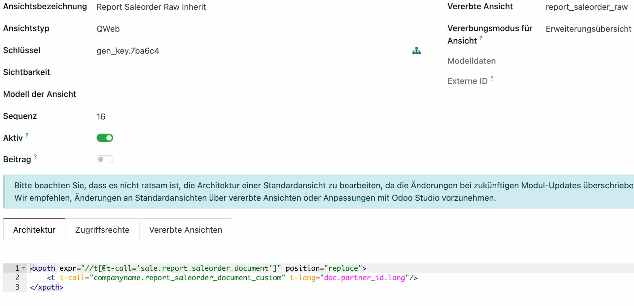Click the empty Modell der Ansicht field
Viewport: 634px width, 306px height.
coord(132,94)
